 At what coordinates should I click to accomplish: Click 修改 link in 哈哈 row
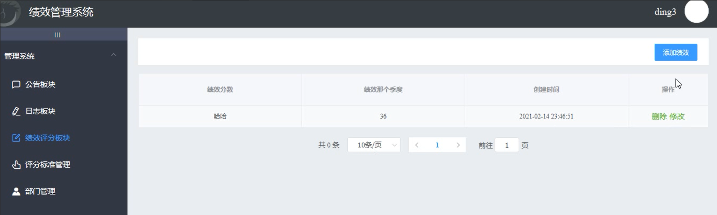(x=677, y=116)
